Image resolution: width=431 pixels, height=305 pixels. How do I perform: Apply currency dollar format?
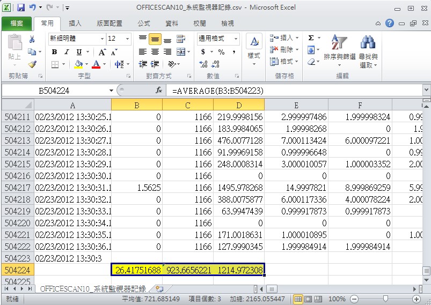(203, 51)
